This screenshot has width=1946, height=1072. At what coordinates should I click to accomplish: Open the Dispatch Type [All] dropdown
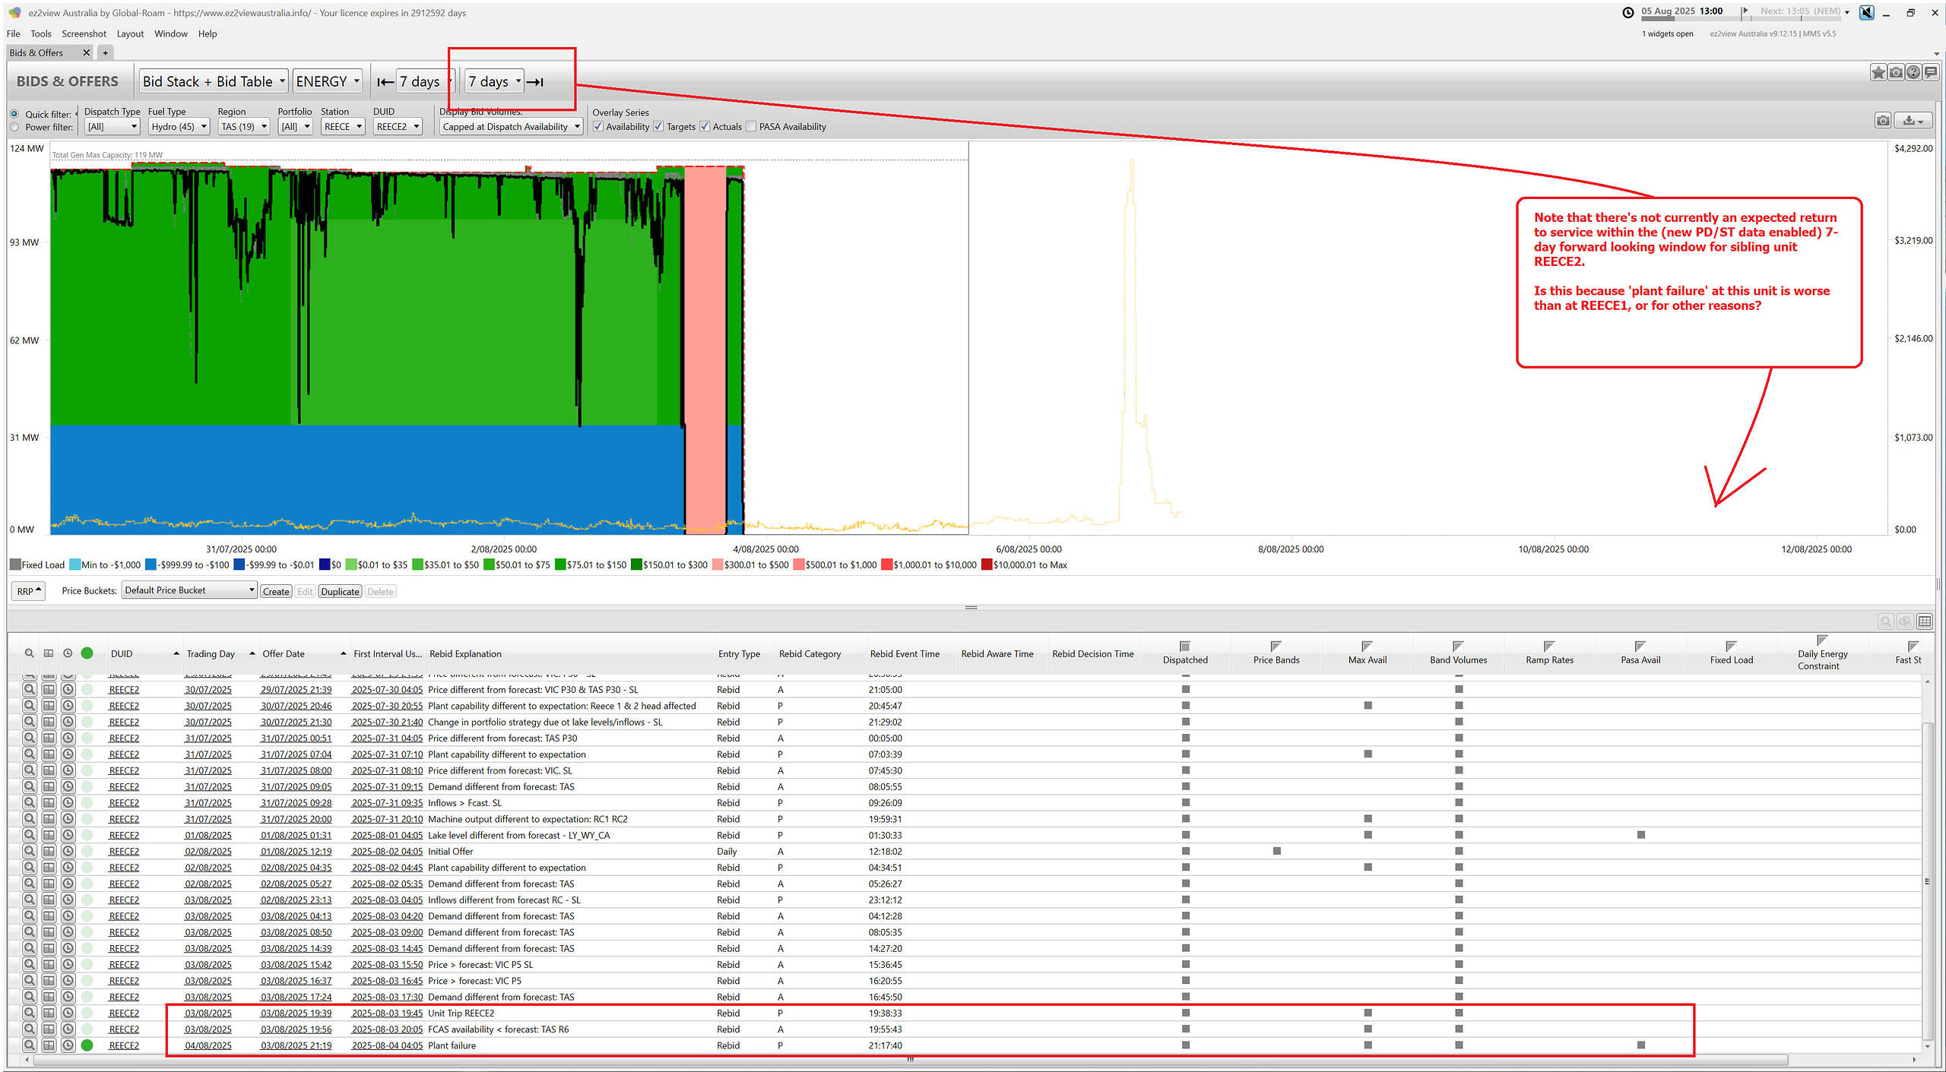(x=112, y=127)
